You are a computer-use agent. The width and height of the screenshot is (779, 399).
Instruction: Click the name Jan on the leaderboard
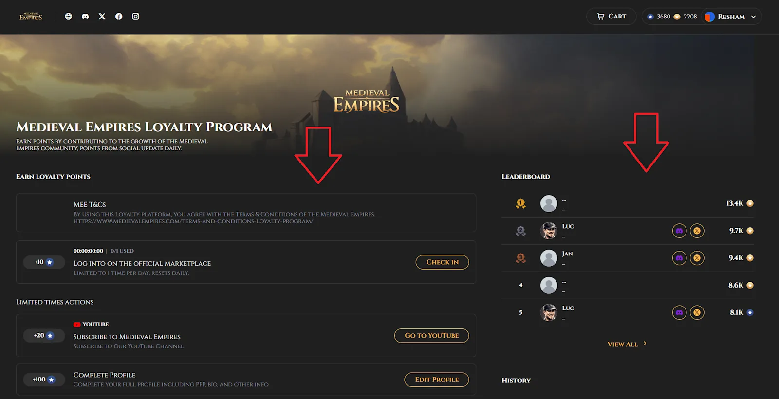tap(568, 254)
